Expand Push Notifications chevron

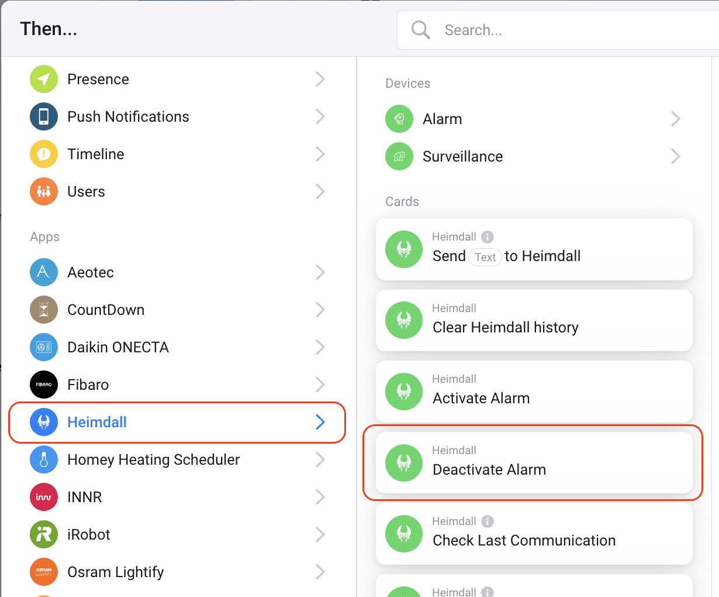tap(320, 116)
